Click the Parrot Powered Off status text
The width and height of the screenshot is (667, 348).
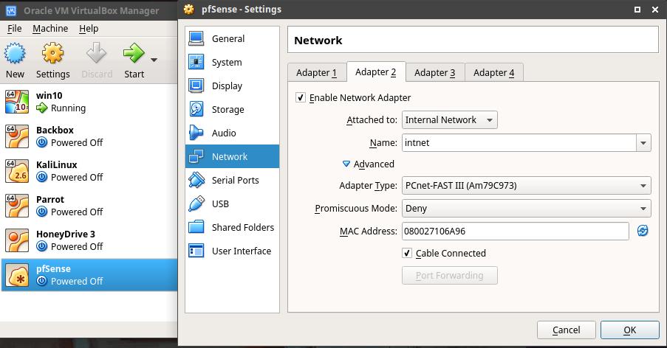point(77,212)
